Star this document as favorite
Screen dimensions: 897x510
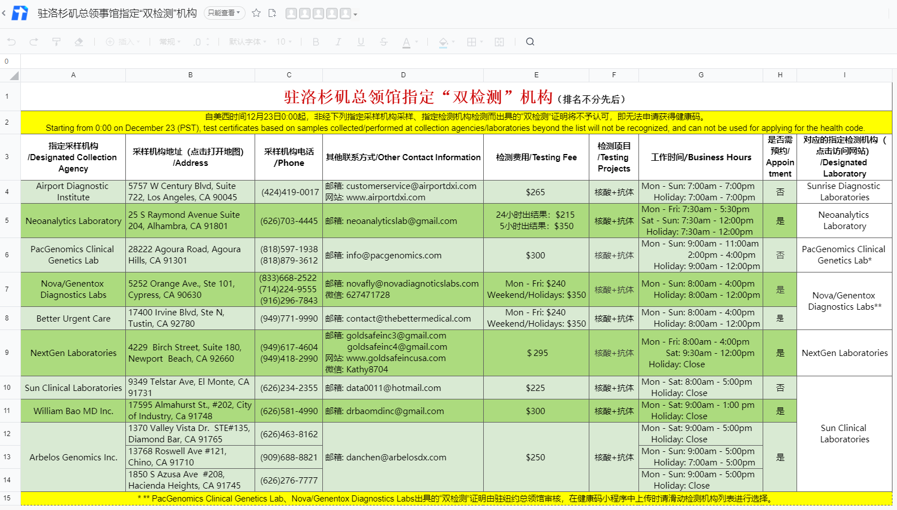256,13
